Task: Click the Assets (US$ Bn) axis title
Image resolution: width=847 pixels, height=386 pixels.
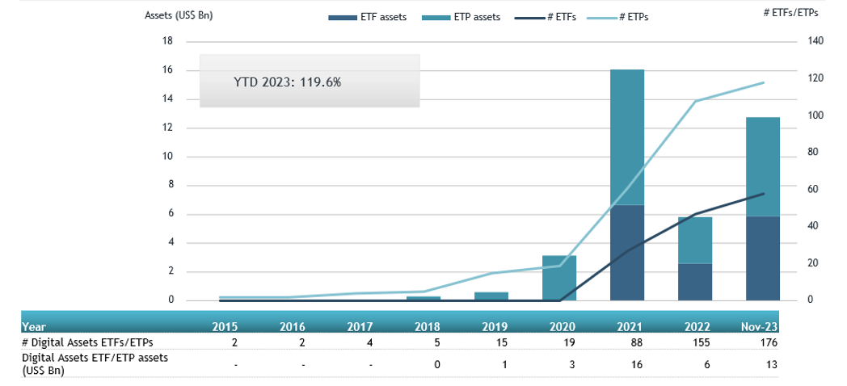Action: 179,15
